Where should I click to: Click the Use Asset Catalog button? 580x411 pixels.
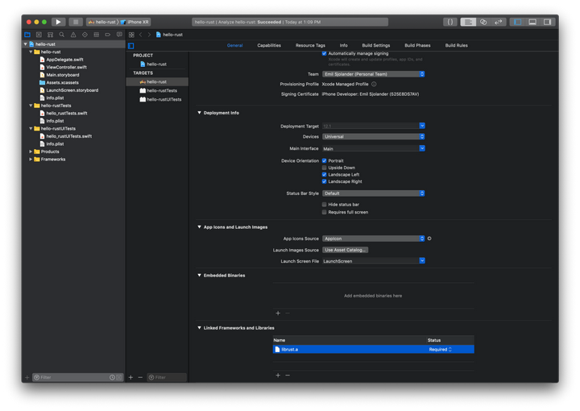coord(345,250)
